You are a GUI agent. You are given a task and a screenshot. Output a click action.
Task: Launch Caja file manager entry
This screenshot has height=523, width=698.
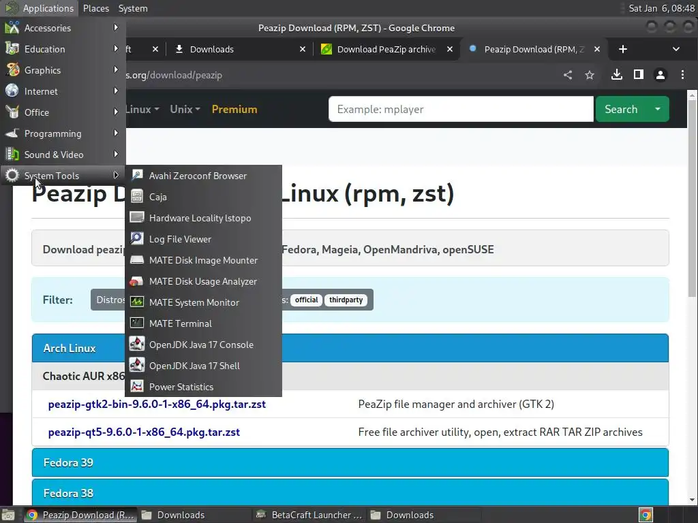coord(203,197)
